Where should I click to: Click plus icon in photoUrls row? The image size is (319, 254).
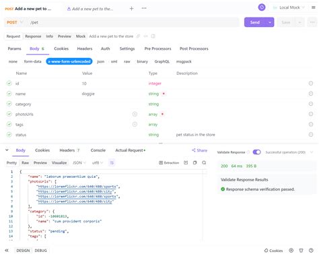tap(135, 114)
